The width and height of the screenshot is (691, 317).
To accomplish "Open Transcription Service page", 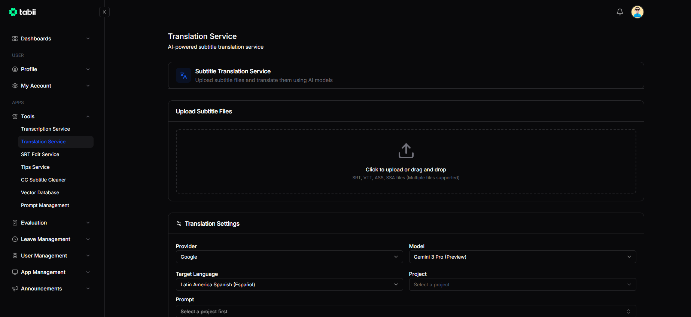I will (x=45, y=129).
